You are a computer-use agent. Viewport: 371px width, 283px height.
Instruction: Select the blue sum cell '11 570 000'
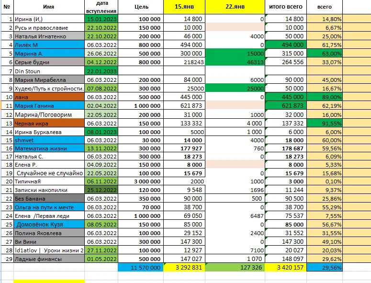(x=141, y=267)
